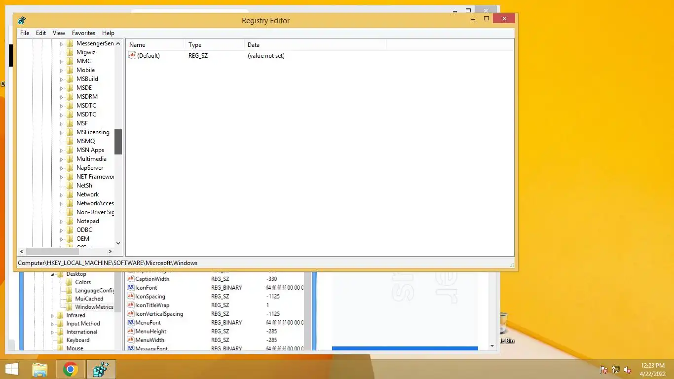Click the Data column header
The width and height of the screenshot is (674, 379).
(315, 45)
